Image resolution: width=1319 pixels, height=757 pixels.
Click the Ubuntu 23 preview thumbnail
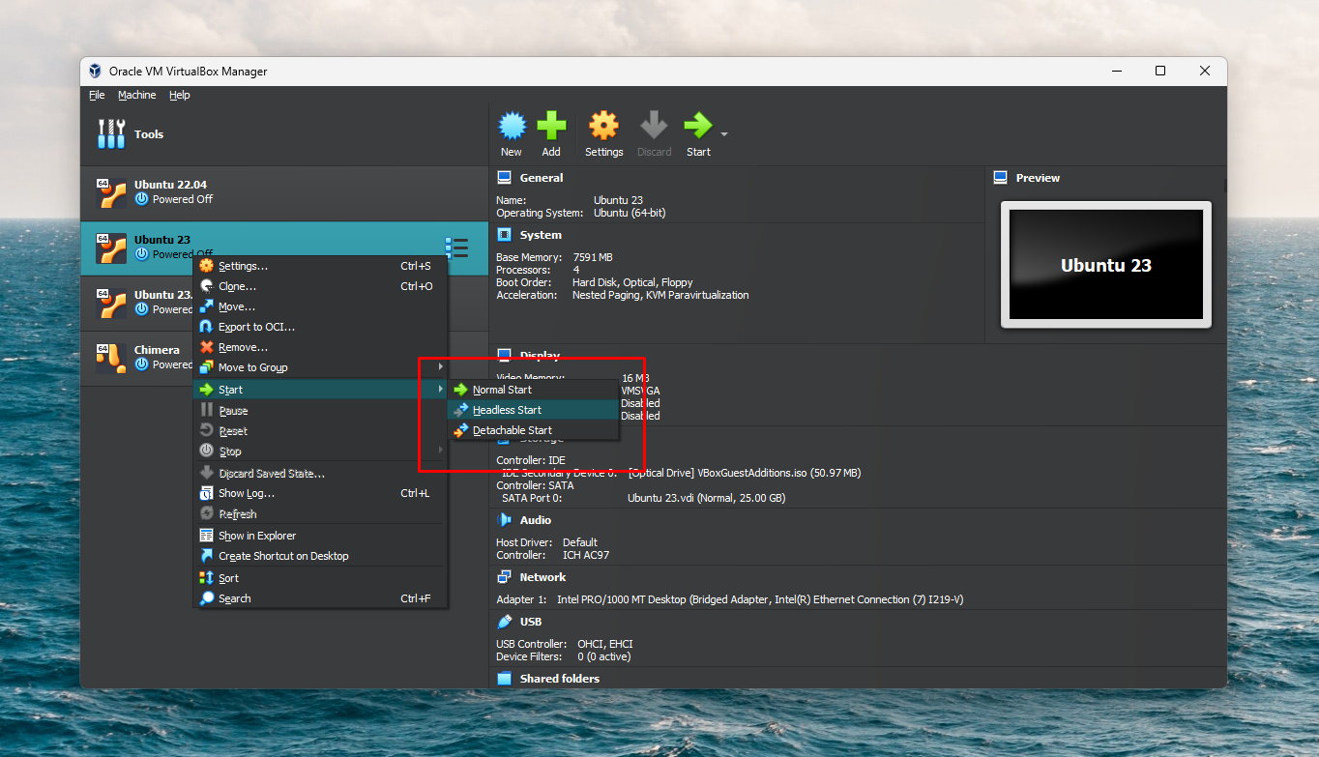pos(1106,265)
